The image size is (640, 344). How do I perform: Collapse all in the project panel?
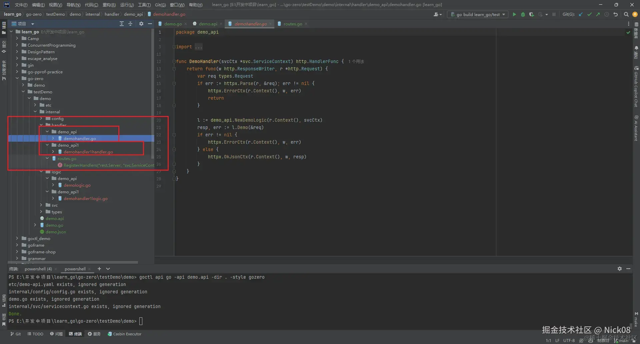click(130, 24)
